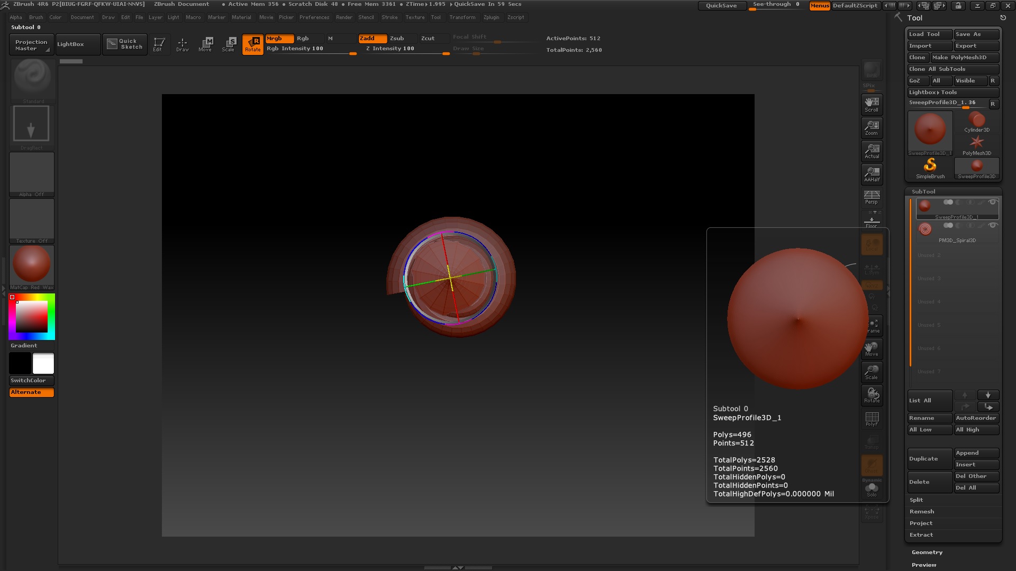Click the Make PolyMesh3D button
Image resolution: width=1016 pixels, height=571 pixels.
(959, 58)
